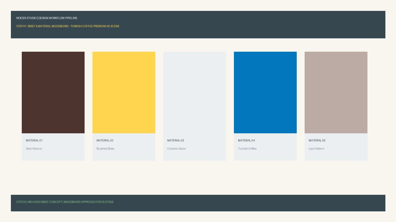396x222 pixels.
Task: Click the 'MATERIAL 03' label
Action: [x=176, y=140]
